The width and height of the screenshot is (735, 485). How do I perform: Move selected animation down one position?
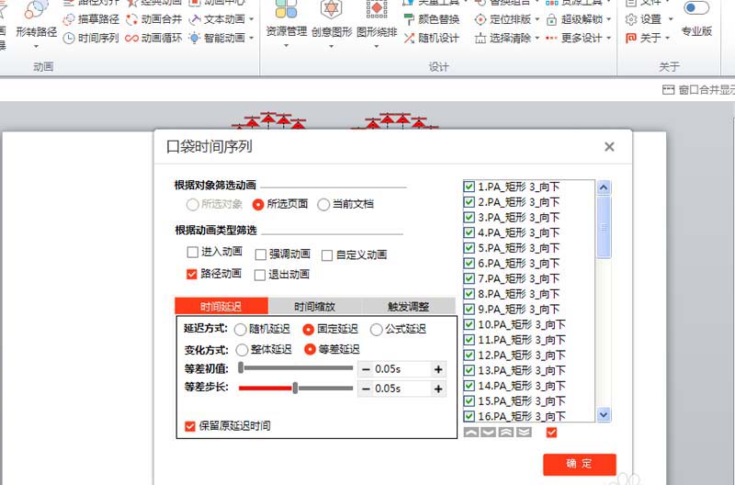pyautogui.click(x=489, y=432)
